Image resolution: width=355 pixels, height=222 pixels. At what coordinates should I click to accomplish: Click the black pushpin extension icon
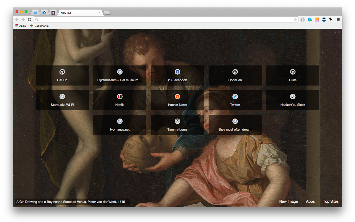coord(331,20)
